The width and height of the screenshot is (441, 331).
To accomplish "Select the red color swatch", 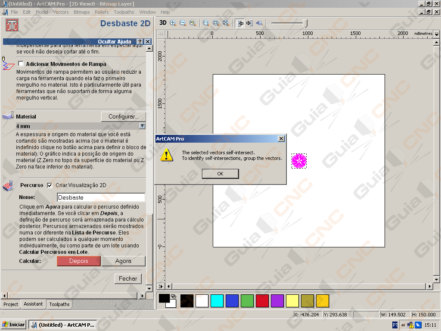I will 262,300.
